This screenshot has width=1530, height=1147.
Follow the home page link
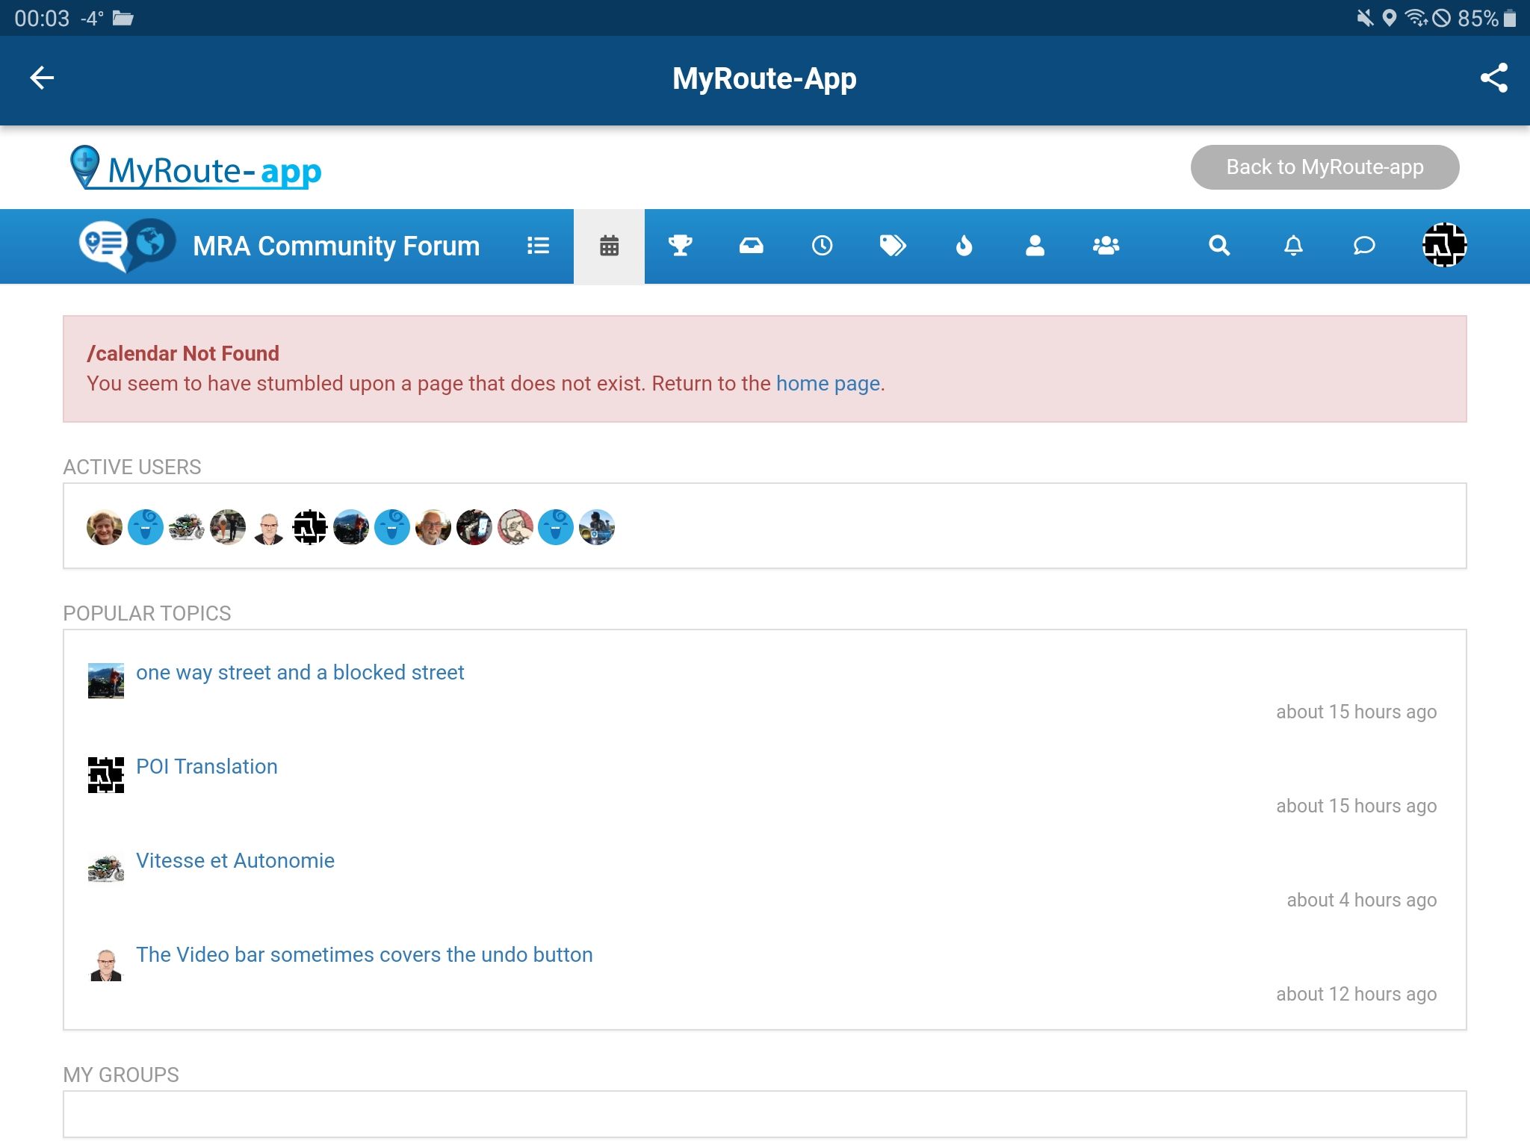pos(828,384)
